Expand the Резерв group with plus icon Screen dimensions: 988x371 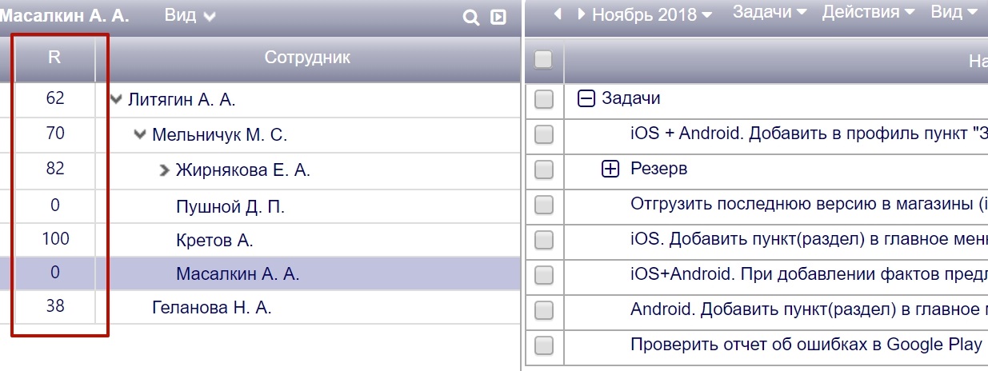610,170
